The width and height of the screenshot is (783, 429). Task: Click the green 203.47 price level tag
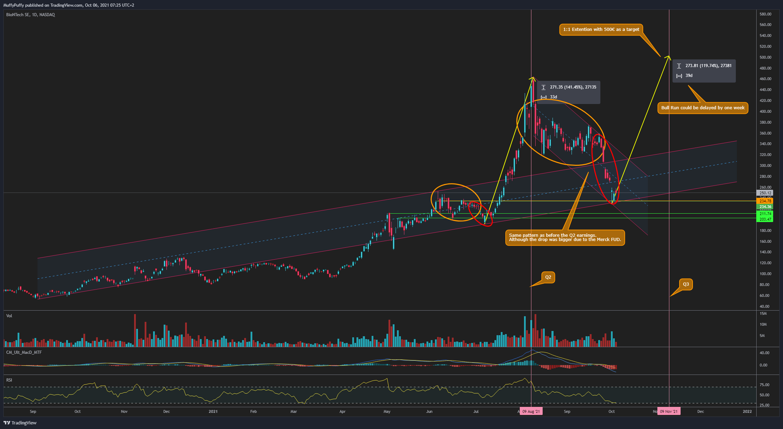[x=765, y=219]
